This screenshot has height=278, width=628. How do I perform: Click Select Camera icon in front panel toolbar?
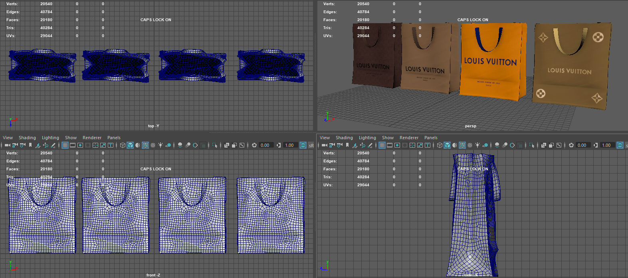[7, 145]
